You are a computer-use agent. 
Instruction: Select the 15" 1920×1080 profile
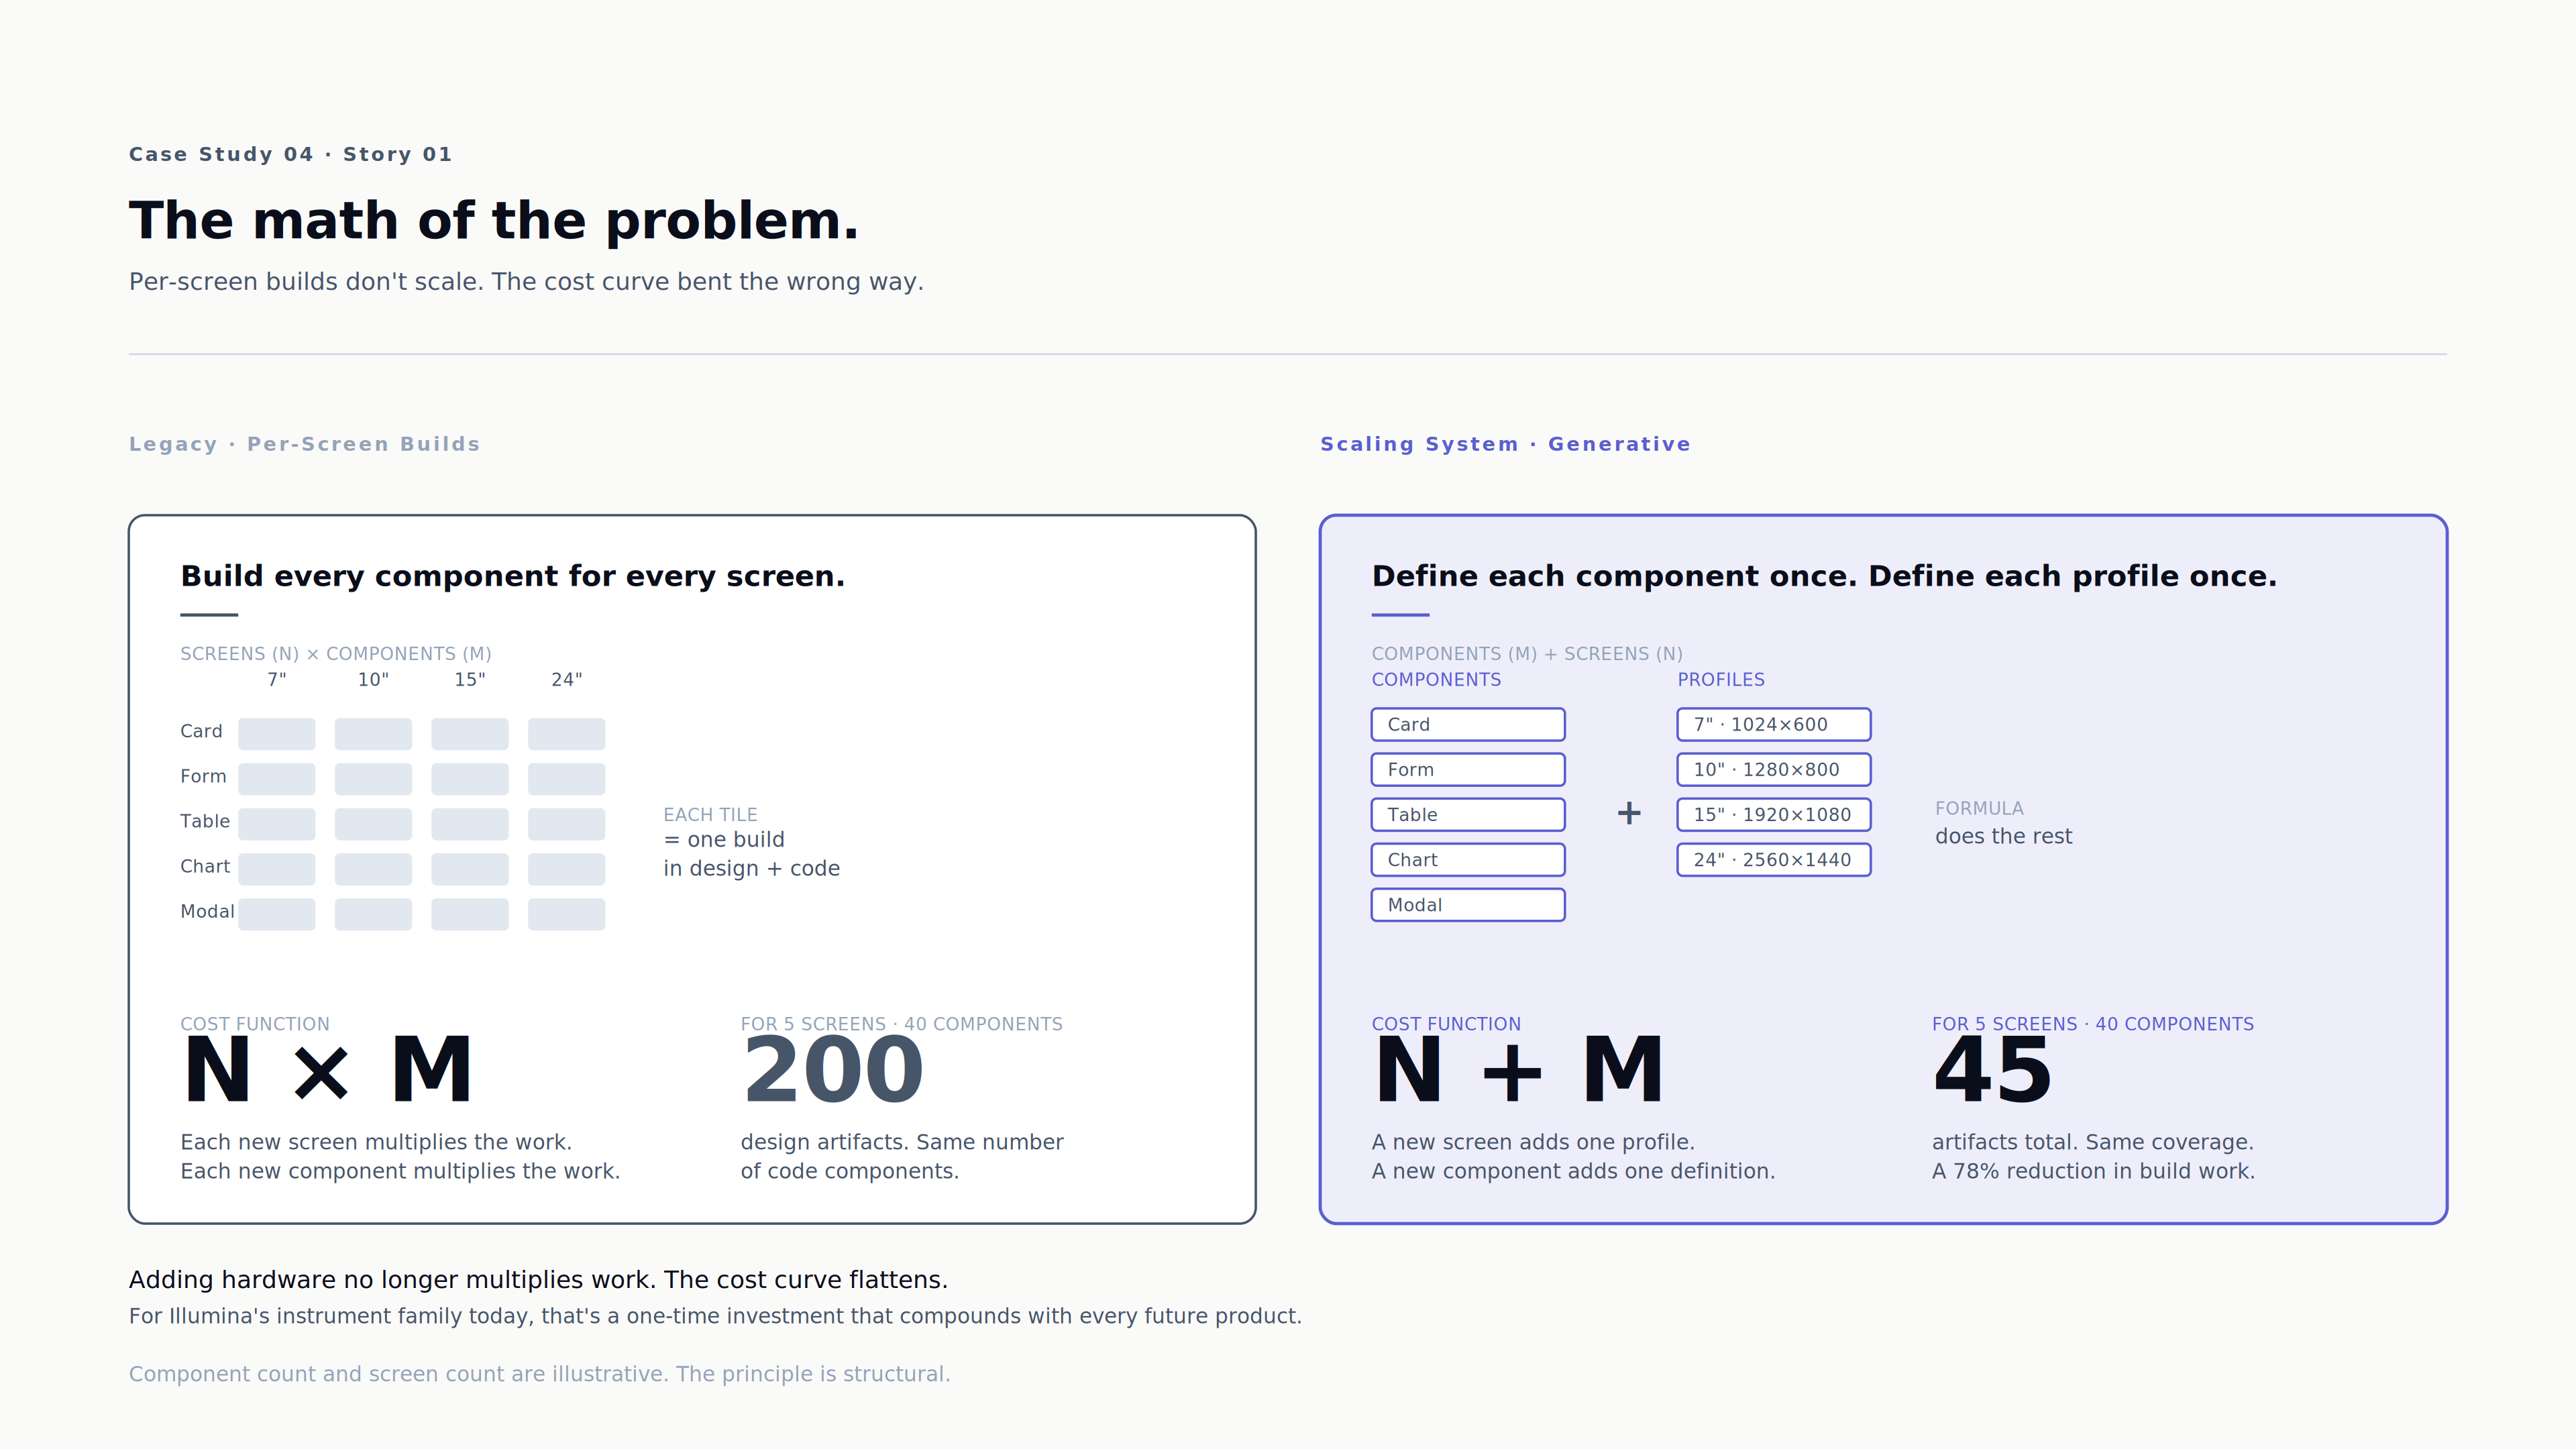(1773, 814)
